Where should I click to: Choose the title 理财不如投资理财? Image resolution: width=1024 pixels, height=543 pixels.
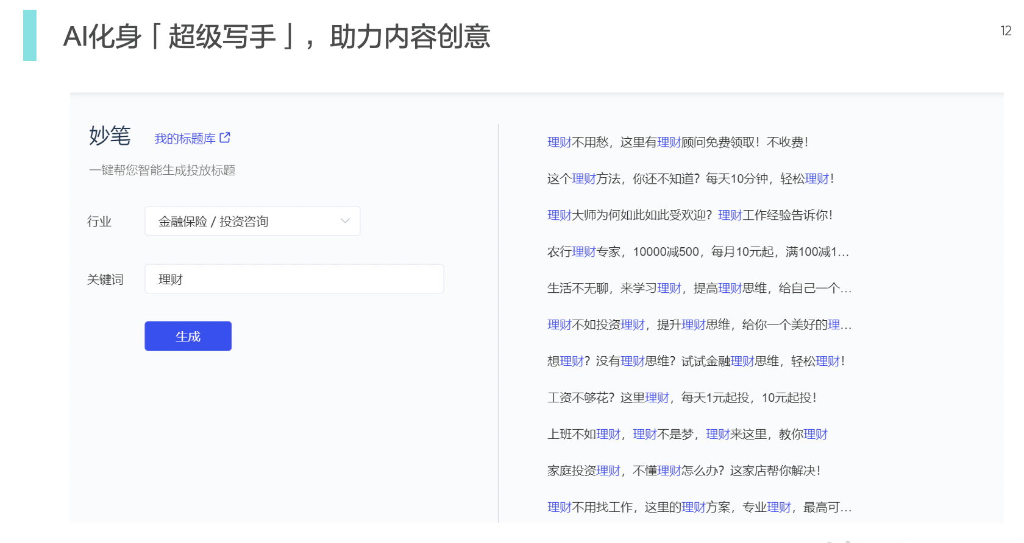[x=699, y=325]
